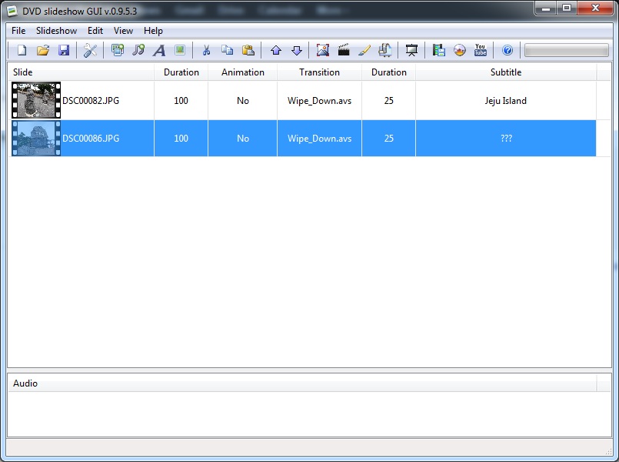Click the ??? subtitle cell

point(506,139)
